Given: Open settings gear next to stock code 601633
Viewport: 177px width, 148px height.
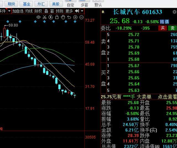Looking at the screenshot, I should point(175,12).
